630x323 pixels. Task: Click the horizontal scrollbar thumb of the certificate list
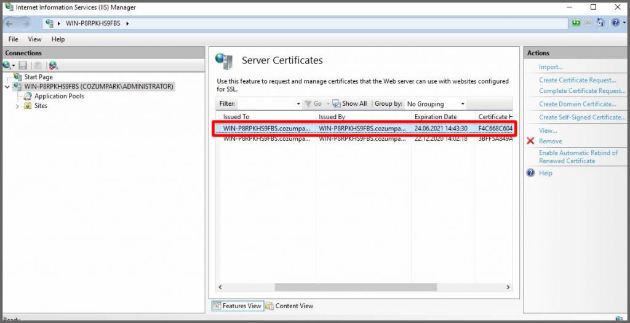356,287
